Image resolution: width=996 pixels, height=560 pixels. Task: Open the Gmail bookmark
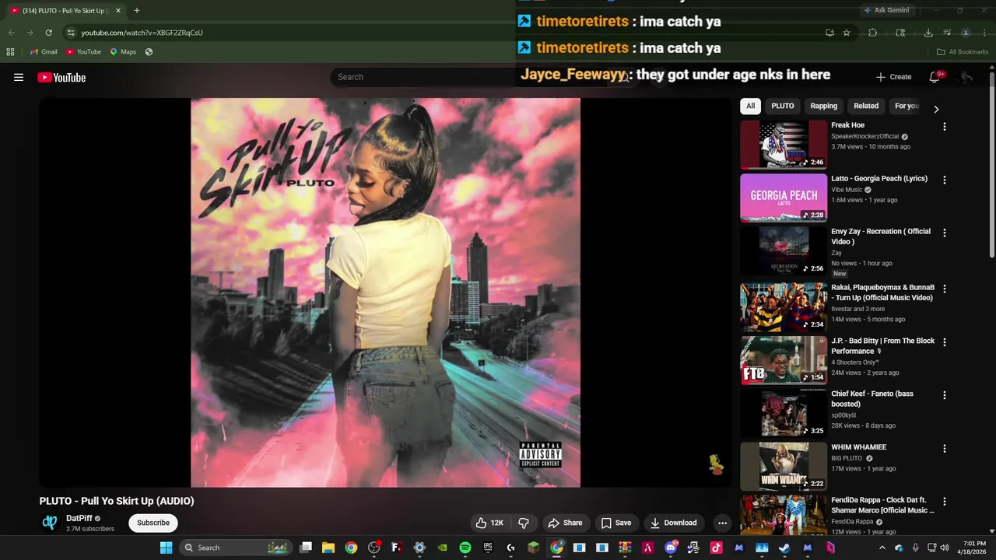(44, 52)
